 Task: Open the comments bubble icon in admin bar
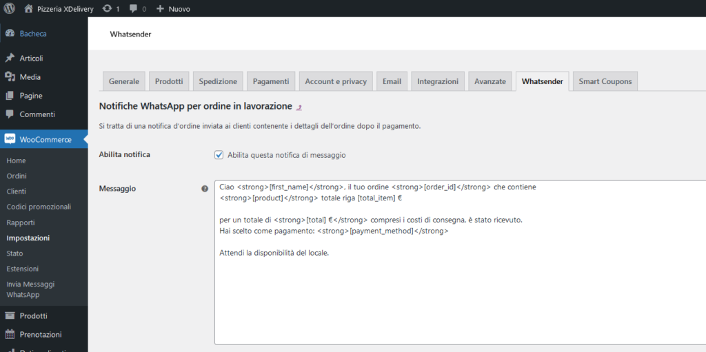point(133,8)
